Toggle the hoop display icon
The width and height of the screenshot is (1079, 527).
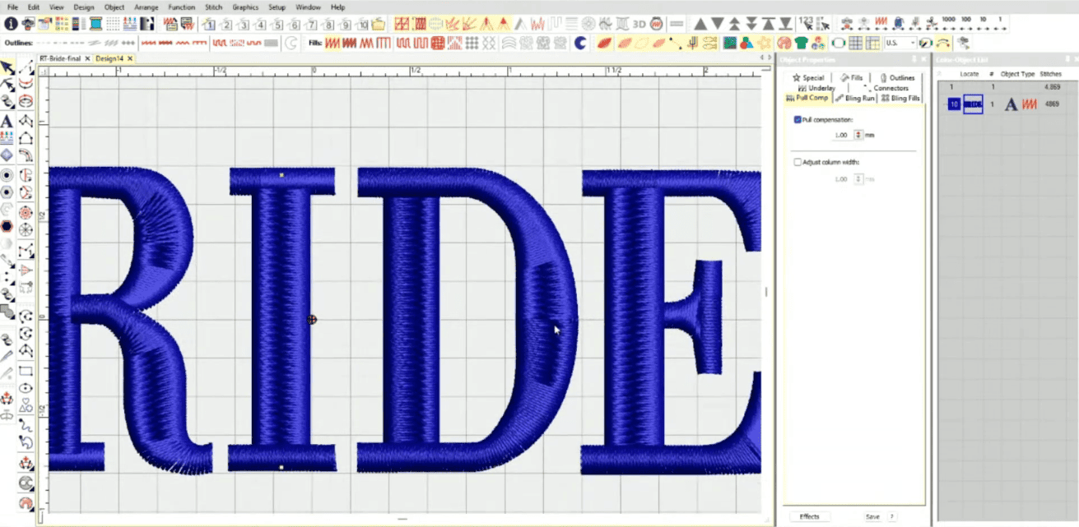click(839, 43)
